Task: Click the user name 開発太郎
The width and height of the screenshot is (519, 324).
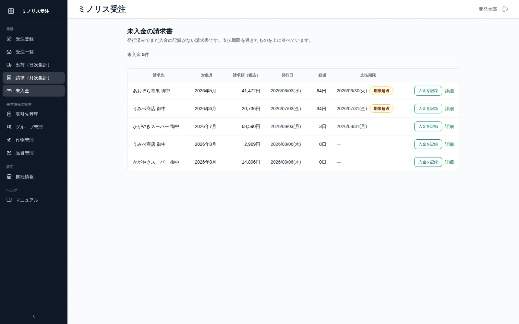Action: pos(488,9)
